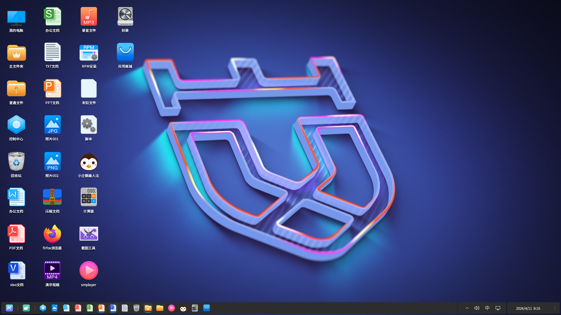Toggle the 中 input method indicator
The width and height of the screenshot is (561, 315).
487,308
